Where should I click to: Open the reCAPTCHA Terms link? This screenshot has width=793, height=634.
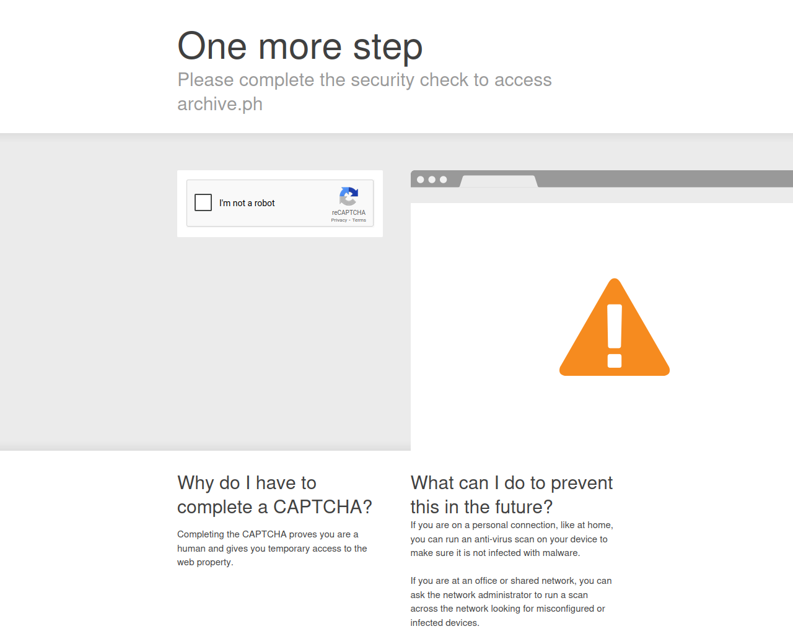tap(359, 220)
